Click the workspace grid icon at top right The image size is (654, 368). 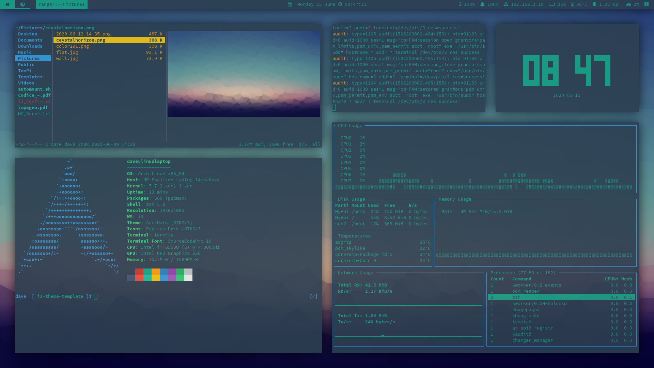[647, 4]
